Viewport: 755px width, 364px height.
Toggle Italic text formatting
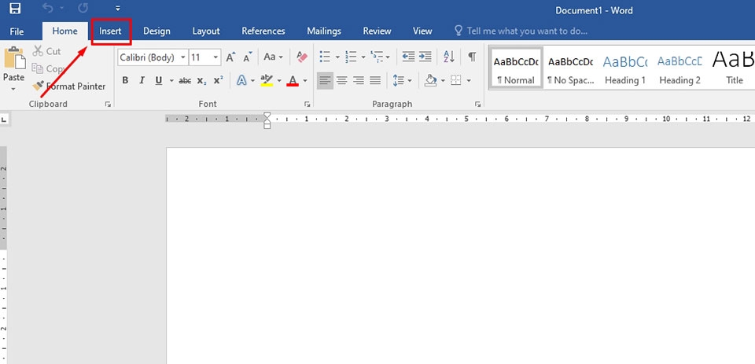pyautogui.click(x=142, y=80)
